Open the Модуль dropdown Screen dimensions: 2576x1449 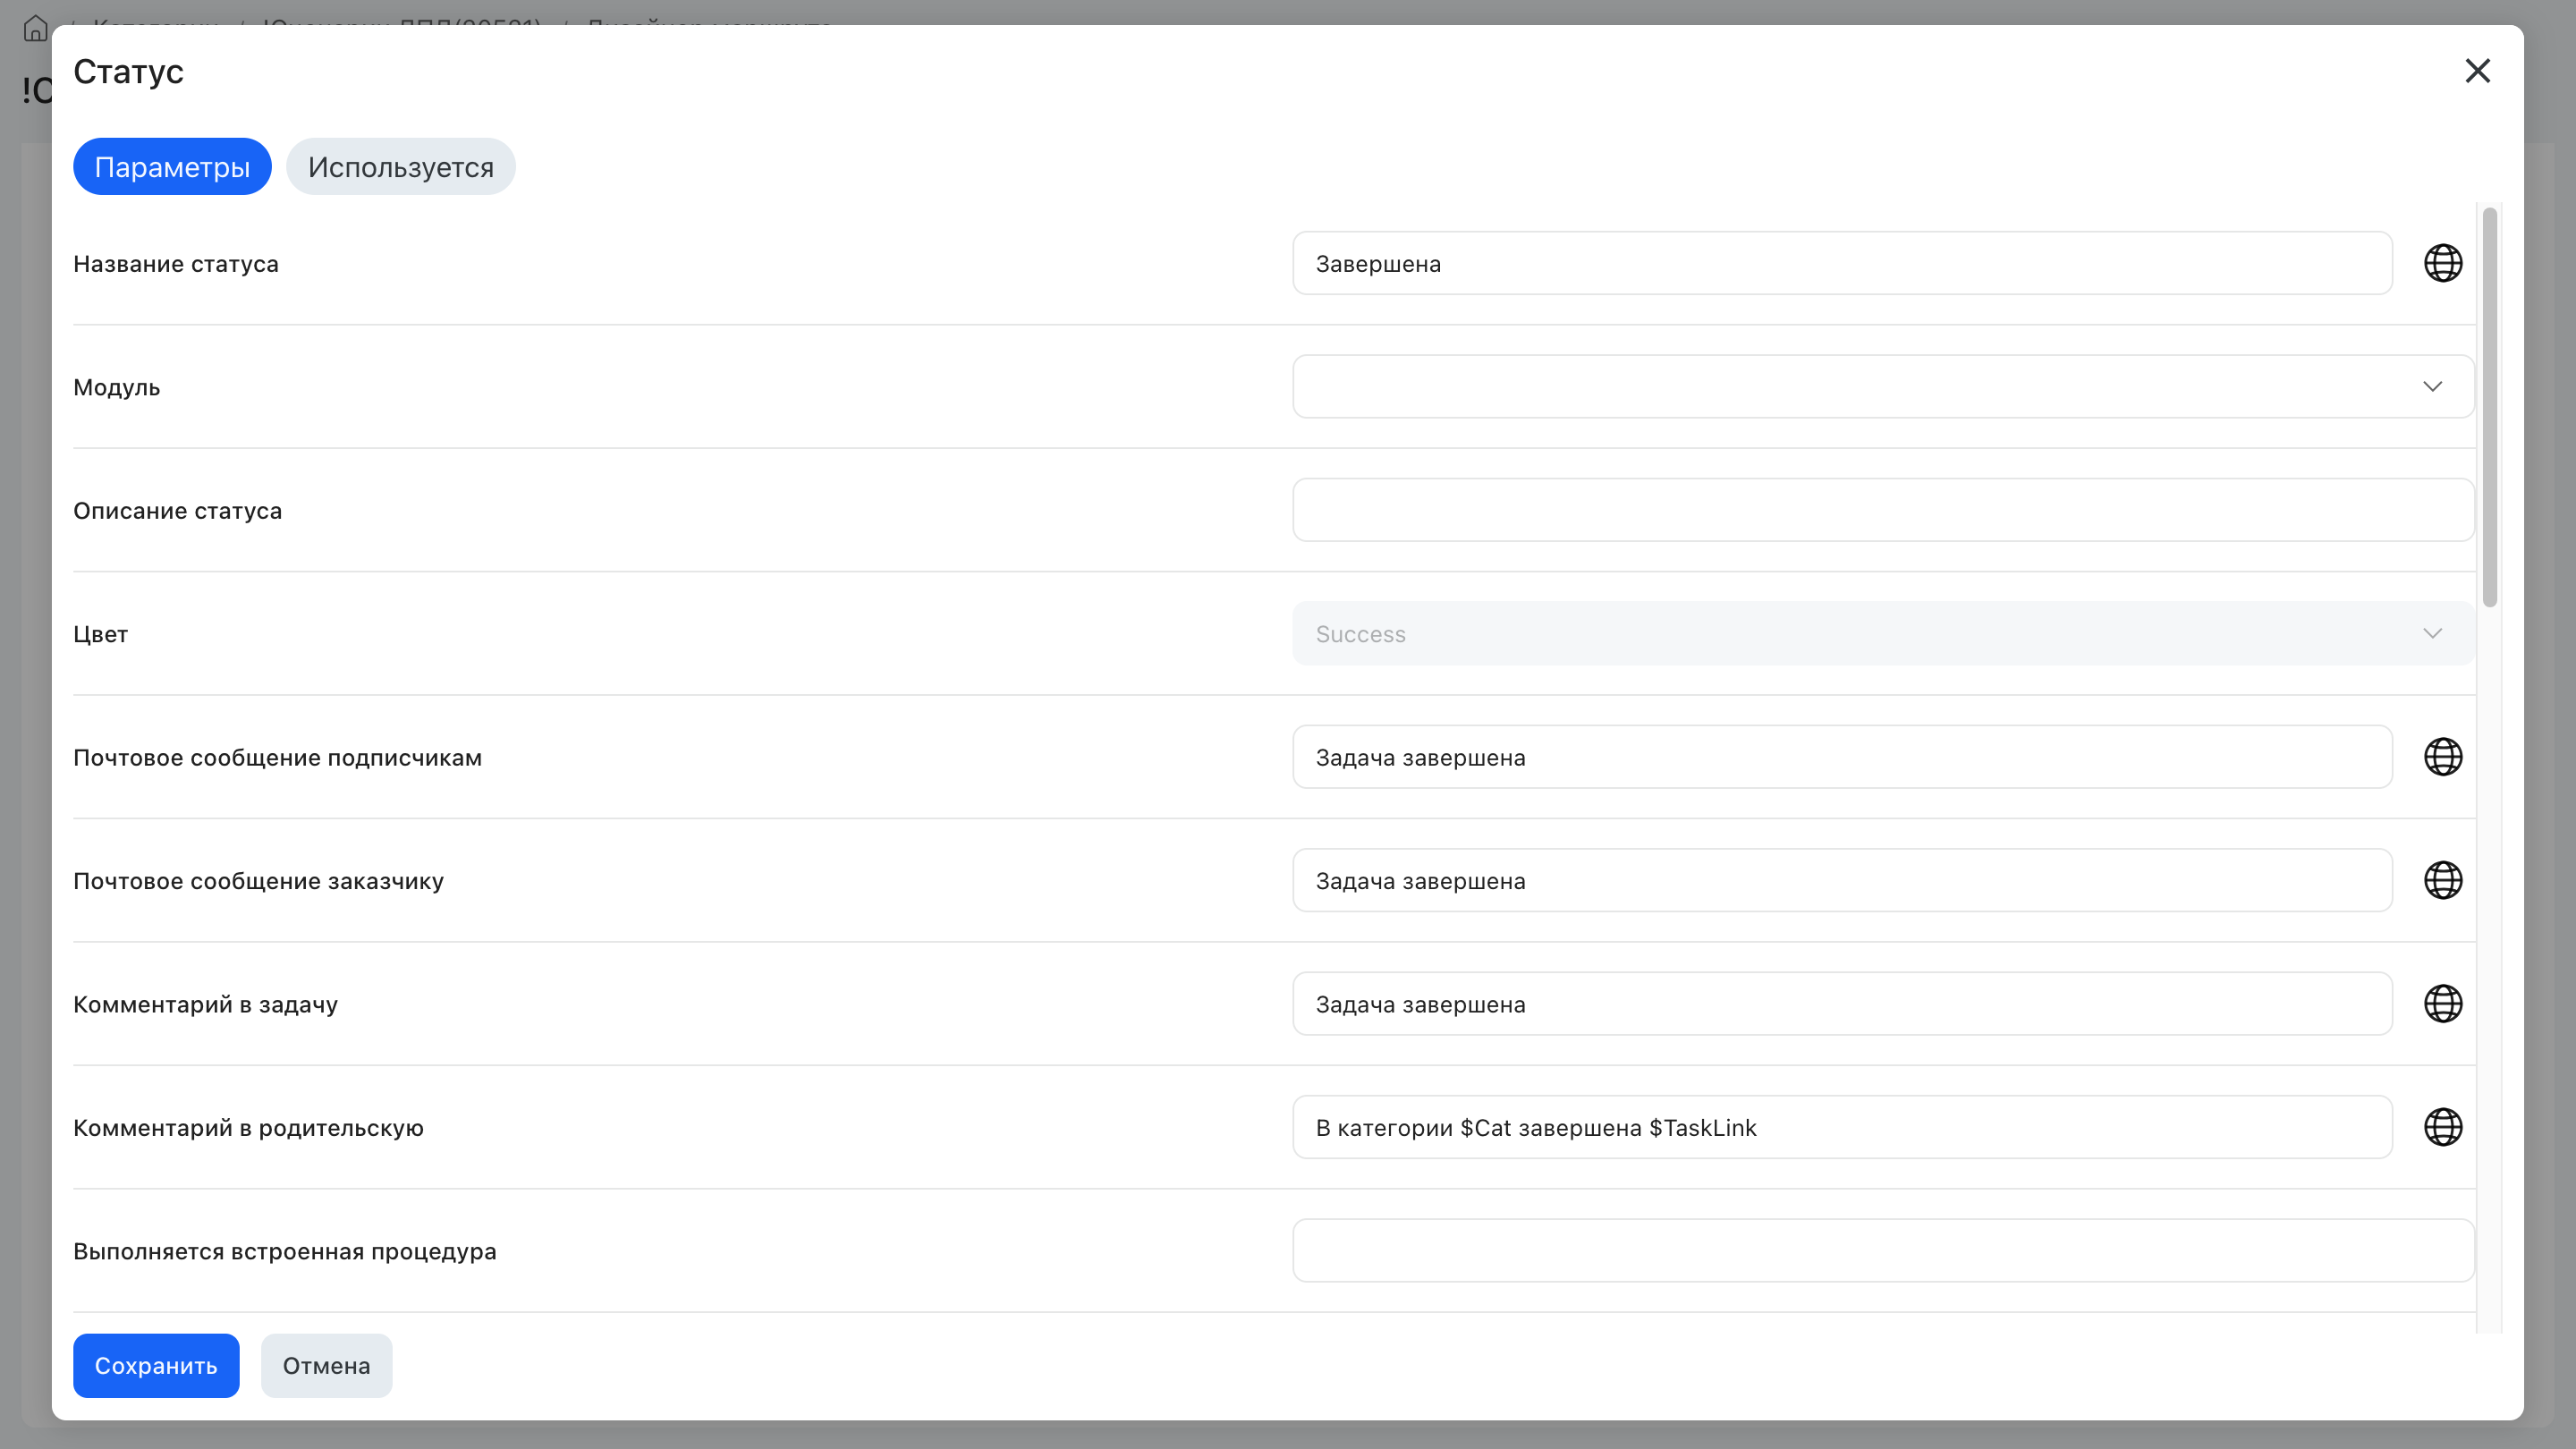(1883, 386)
